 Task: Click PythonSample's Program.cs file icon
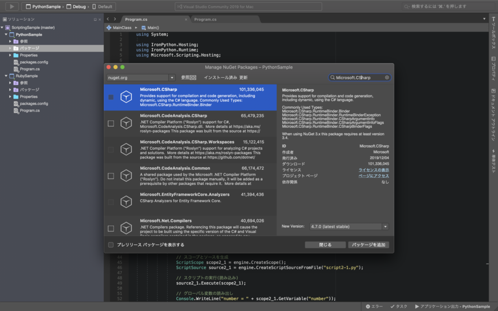16,69
